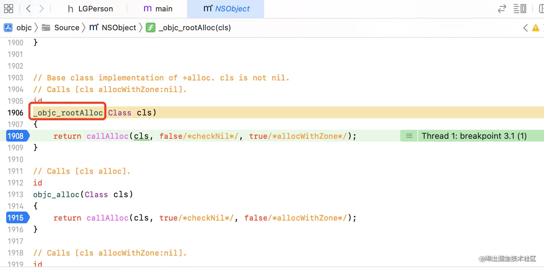544x270 pixels.
Task: Click the return keyword on line 1908
Action: click(x=67, y=136)
